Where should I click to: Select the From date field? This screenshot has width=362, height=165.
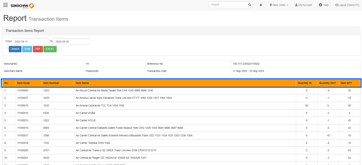coord(30,42)
